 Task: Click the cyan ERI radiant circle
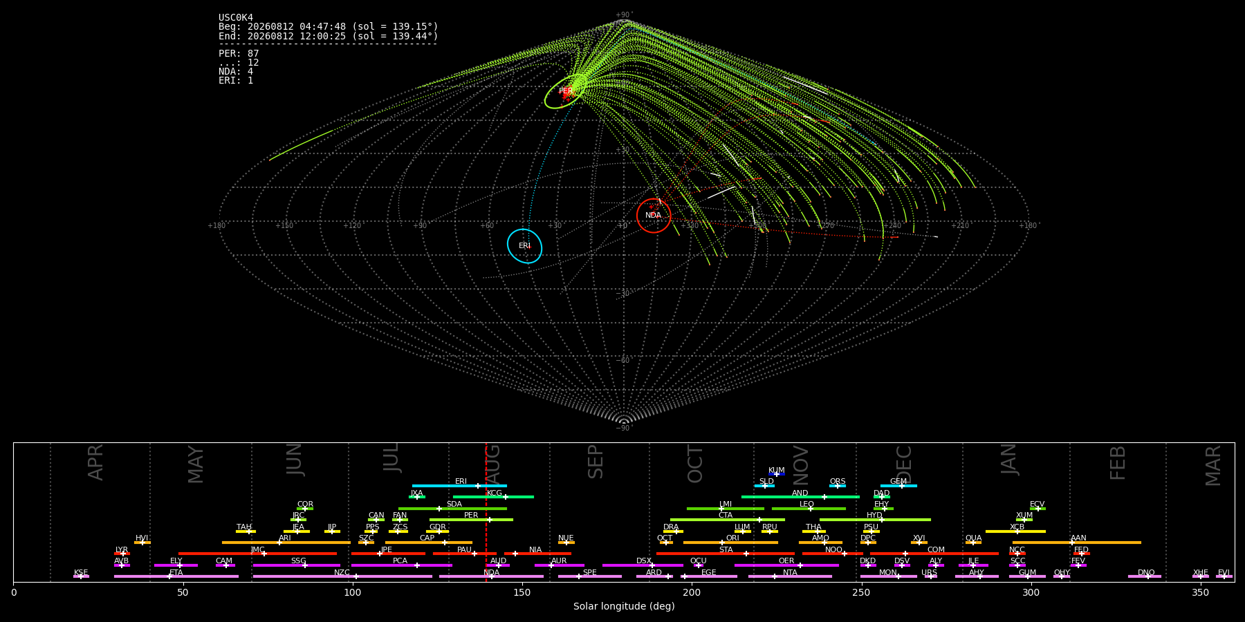[524, 246]
